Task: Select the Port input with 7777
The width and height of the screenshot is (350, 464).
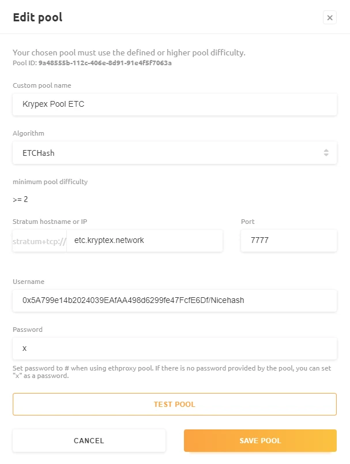Action: [288, 241]
